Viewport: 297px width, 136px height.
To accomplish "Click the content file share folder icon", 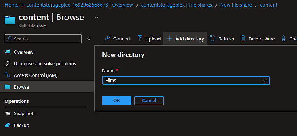I will click(10, 20).
